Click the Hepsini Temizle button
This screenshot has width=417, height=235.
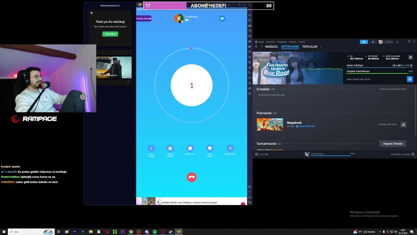tap(393, 144)
